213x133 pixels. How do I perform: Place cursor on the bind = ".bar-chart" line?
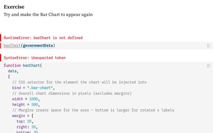point(31,88)
